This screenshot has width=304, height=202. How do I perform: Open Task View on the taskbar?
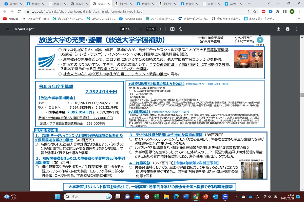118,197
